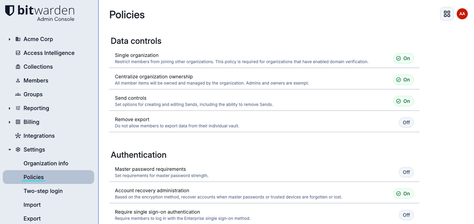Screen dimensions: 474x224
Task: Click the Groups icon in the sidebar
Action: click(x=18, y=94)
